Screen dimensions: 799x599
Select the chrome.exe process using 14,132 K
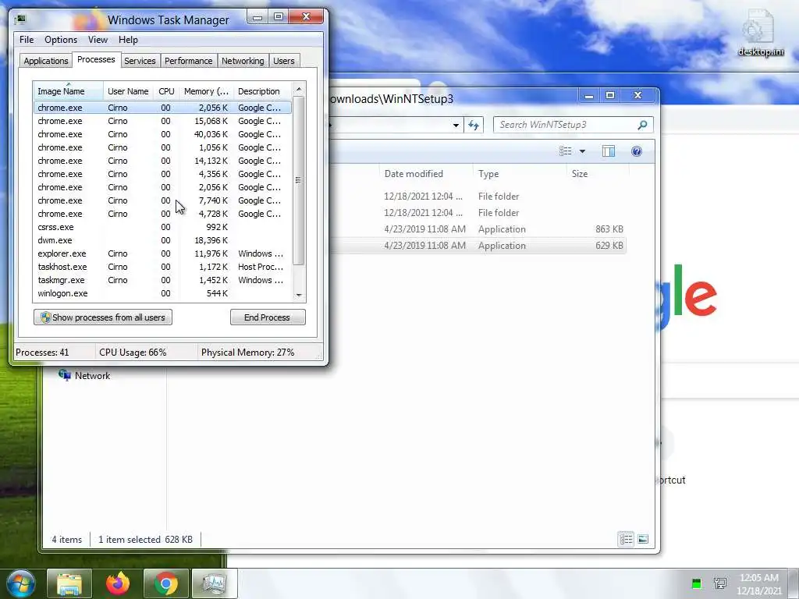pyautogui.click(x=162, y=161)
